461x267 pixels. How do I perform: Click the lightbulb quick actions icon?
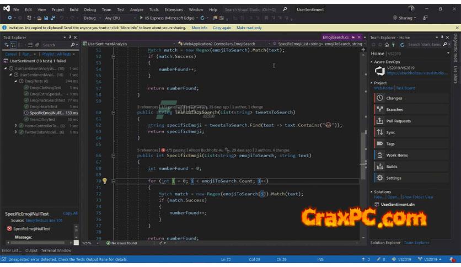[104, 181]
